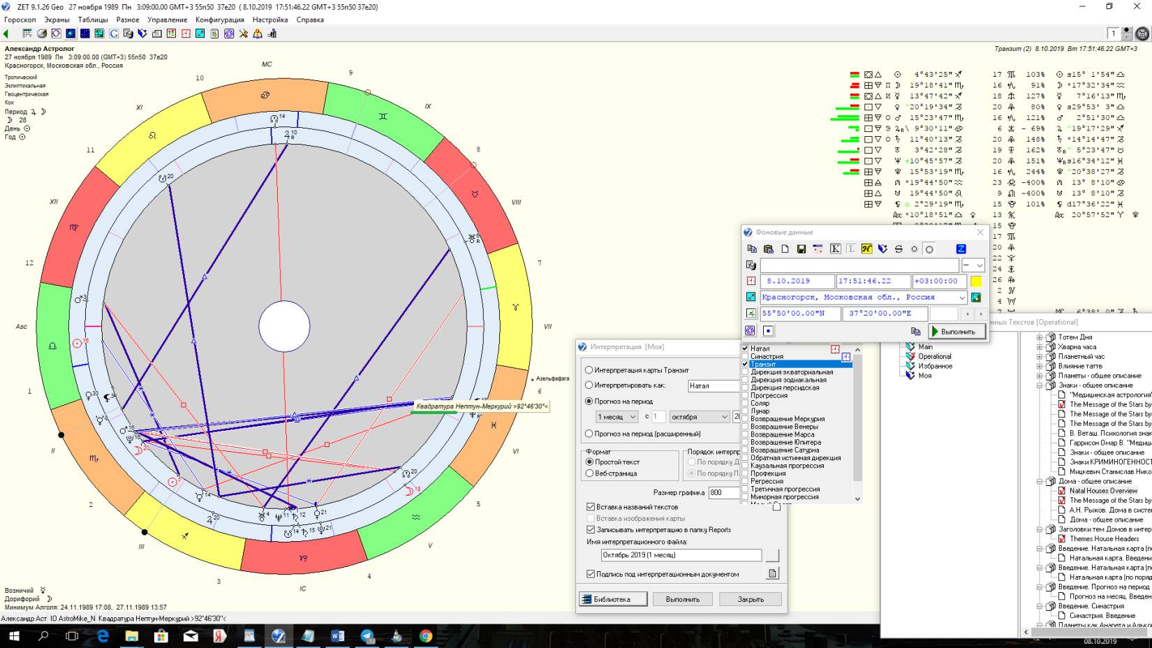This screenshot has width=1152, height=648.
Task: Click the starry sky icon in main toolbar
Action: point(84,34)
